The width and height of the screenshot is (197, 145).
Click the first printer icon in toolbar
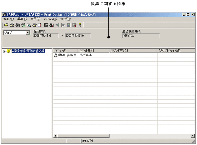pos(12,25)
